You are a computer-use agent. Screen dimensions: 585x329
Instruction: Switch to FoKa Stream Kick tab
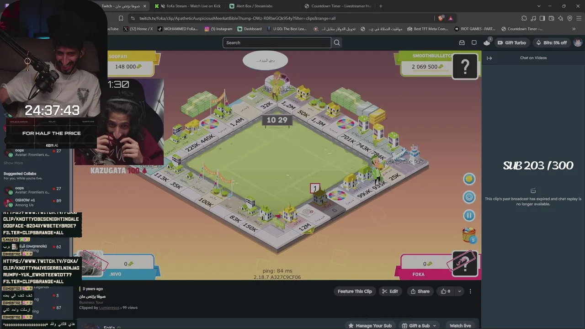tap(188, 6)
